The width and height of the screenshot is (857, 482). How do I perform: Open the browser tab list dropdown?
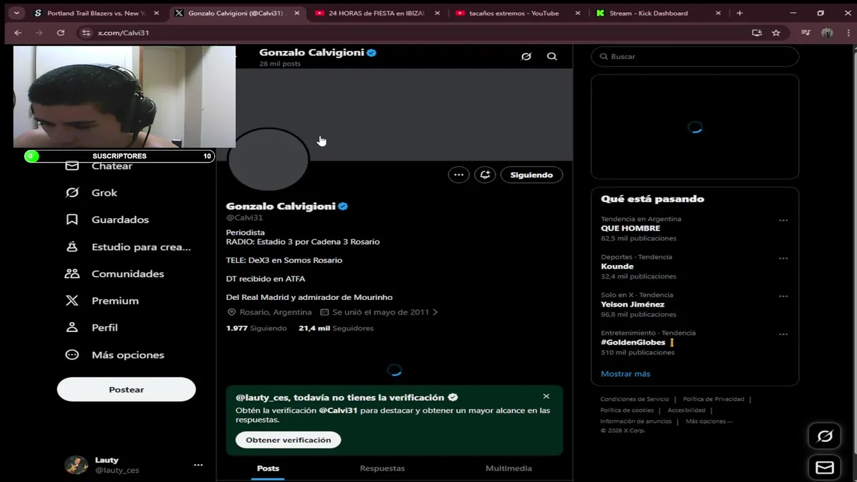tap(16, 13)
